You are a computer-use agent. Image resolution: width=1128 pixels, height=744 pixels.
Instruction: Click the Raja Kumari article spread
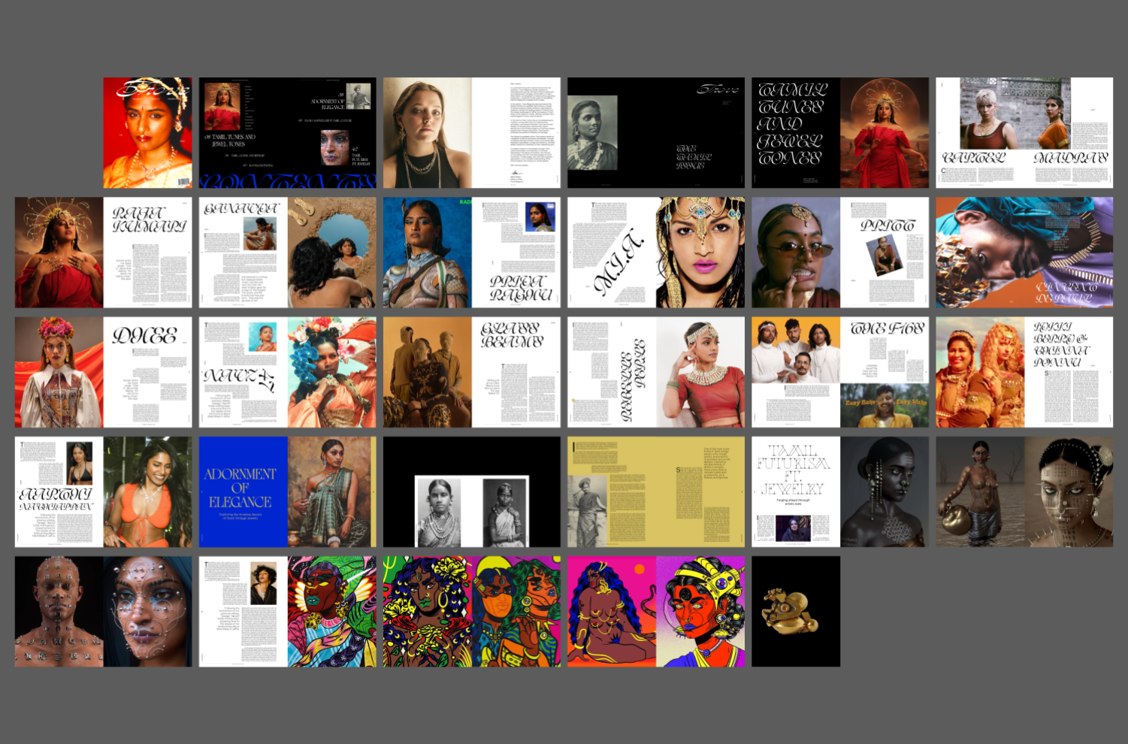click(103, 253)
